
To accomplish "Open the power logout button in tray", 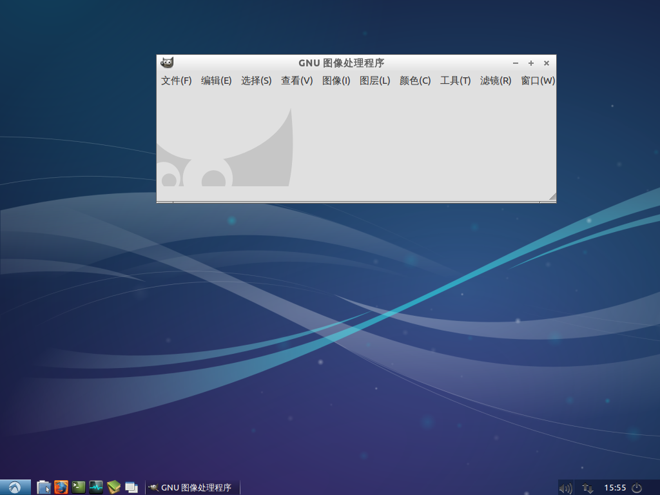I will click(637, 488).
